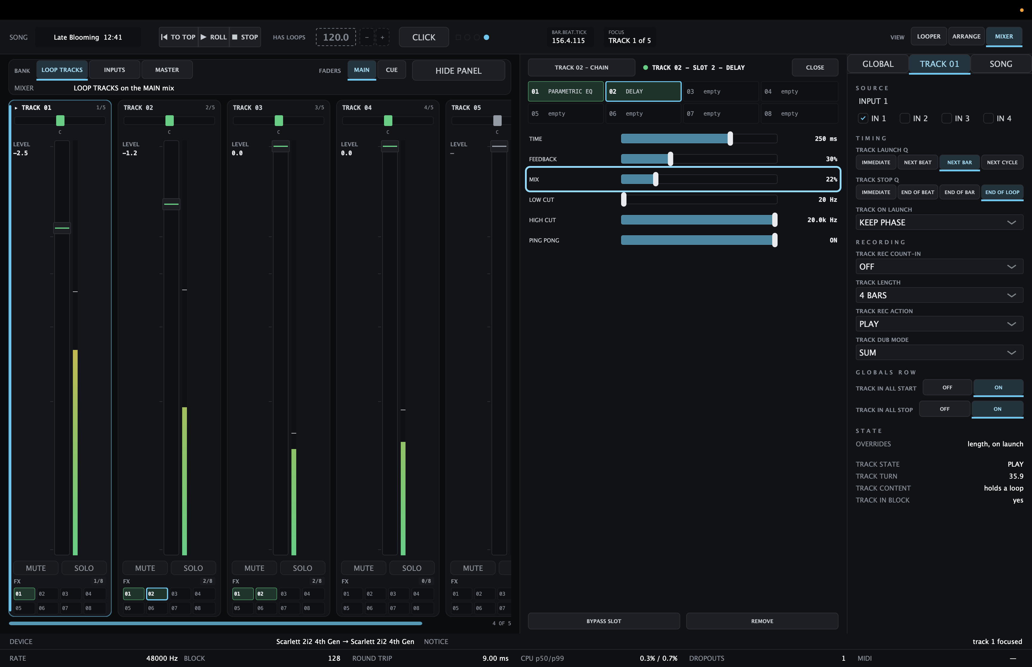Open the TRACK 02 – CHAIN view

pyautogui.click(x=581, y=67)
